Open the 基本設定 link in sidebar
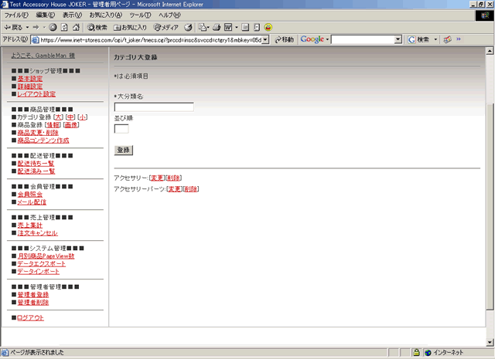 pyautogui.click(x=30, y=79)
